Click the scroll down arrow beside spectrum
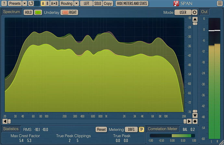 tap(195, 115)
